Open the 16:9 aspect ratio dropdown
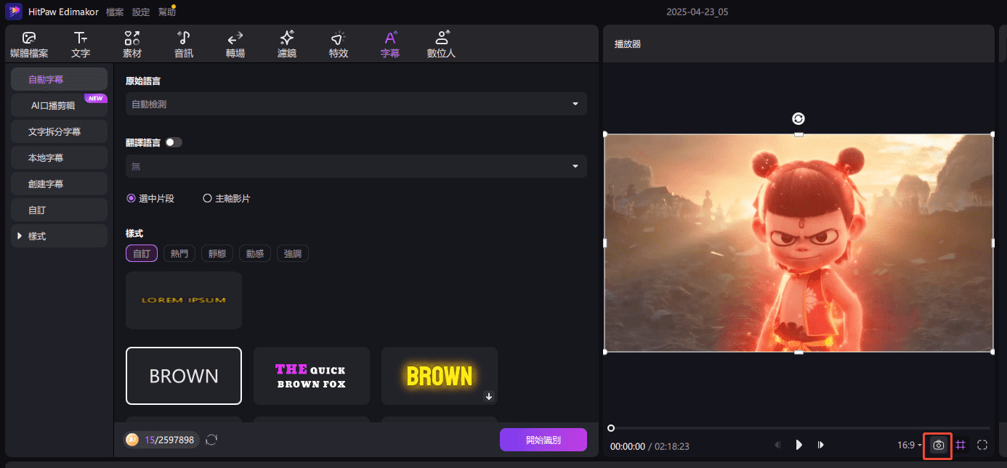The width and height of the screenshot is (1007, 468). tap(909, 445)
